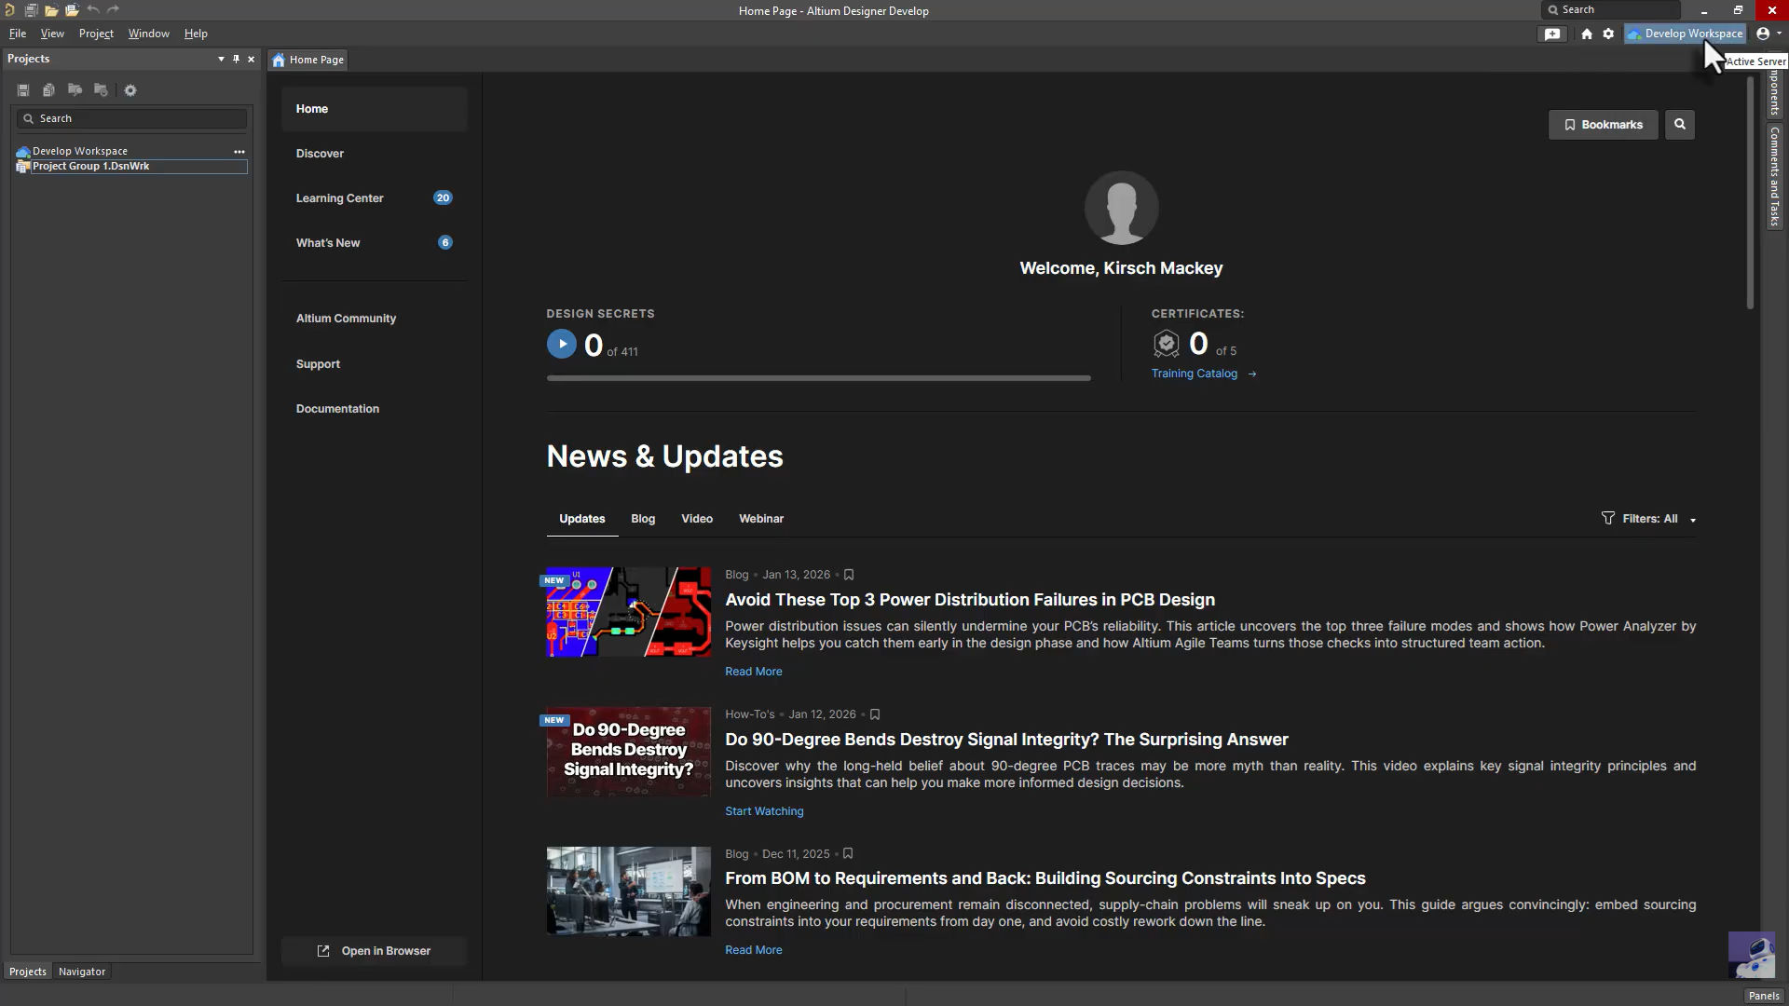1789x1006 pixels.
Task: Click the global Search box in the title bar
Action: tap(1612, 10)
